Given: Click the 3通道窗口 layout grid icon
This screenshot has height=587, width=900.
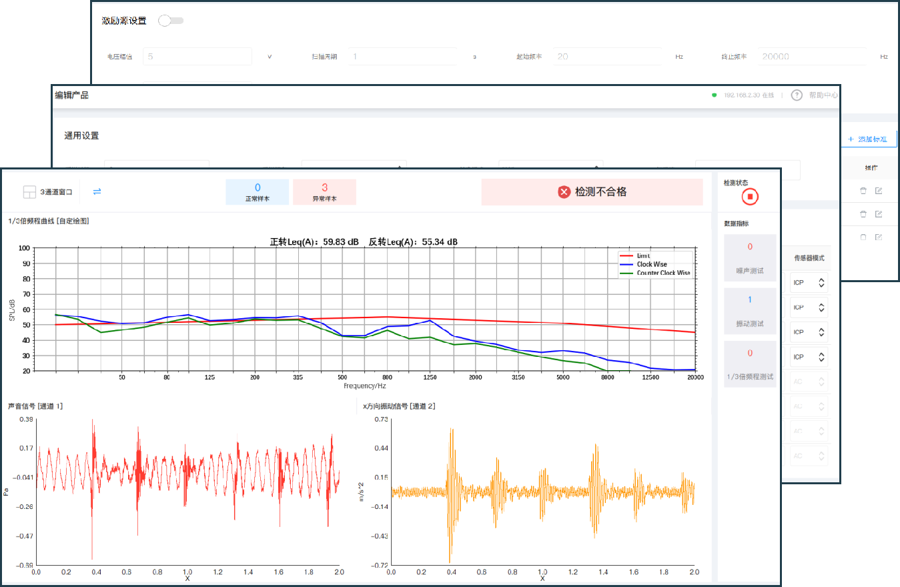Looking at the screenshot, I should point(29,192).
